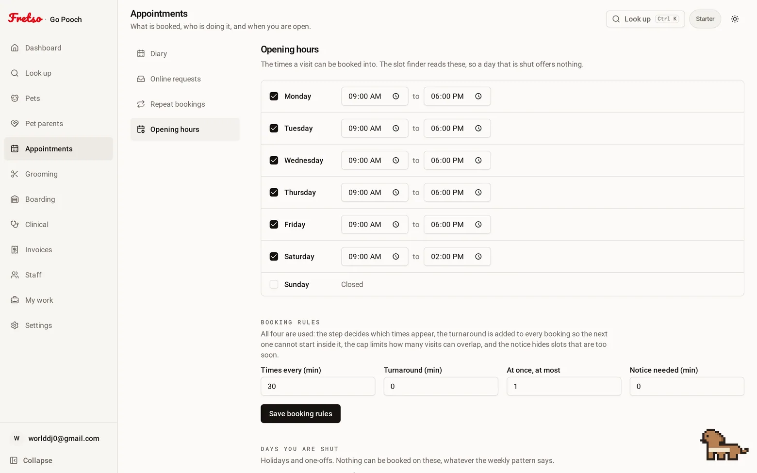Click the Times every (min) field
The height and width of the screenshot is (473, 757).
(318, 386)
